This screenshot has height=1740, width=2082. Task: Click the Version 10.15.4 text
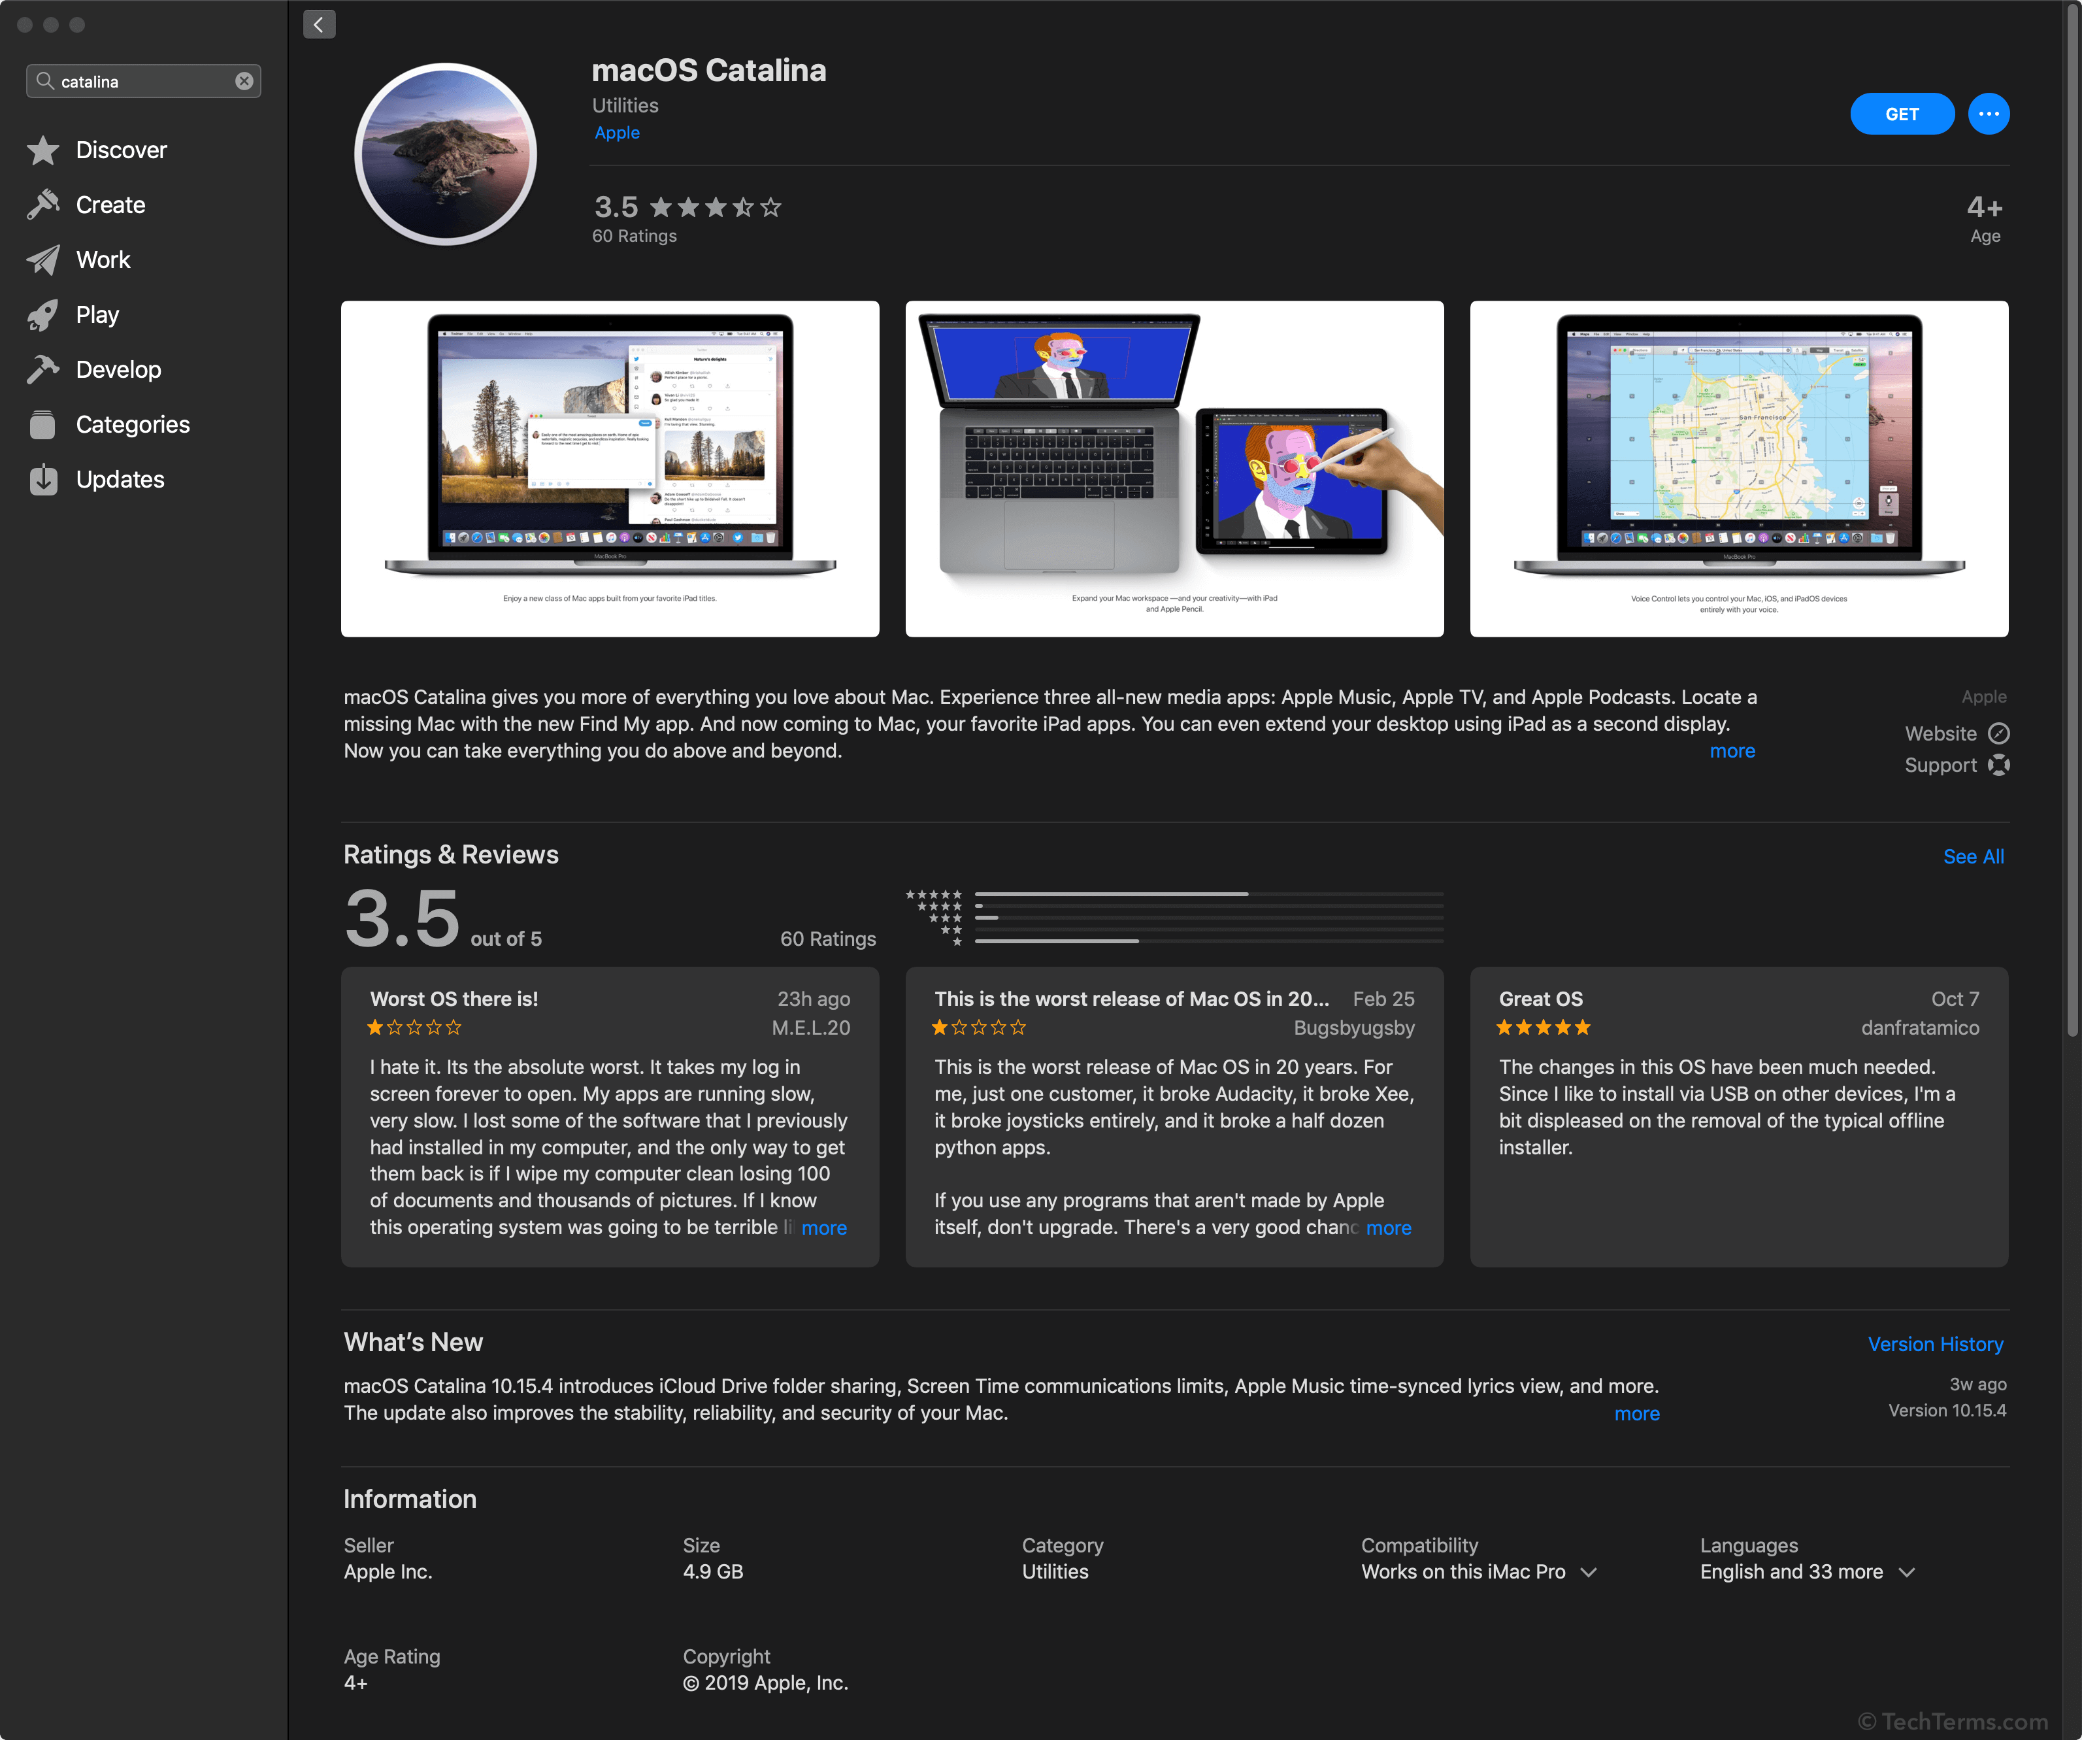pos(1946,1410)
